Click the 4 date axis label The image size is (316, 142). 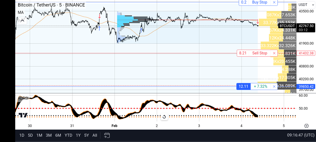pos(241,126)
